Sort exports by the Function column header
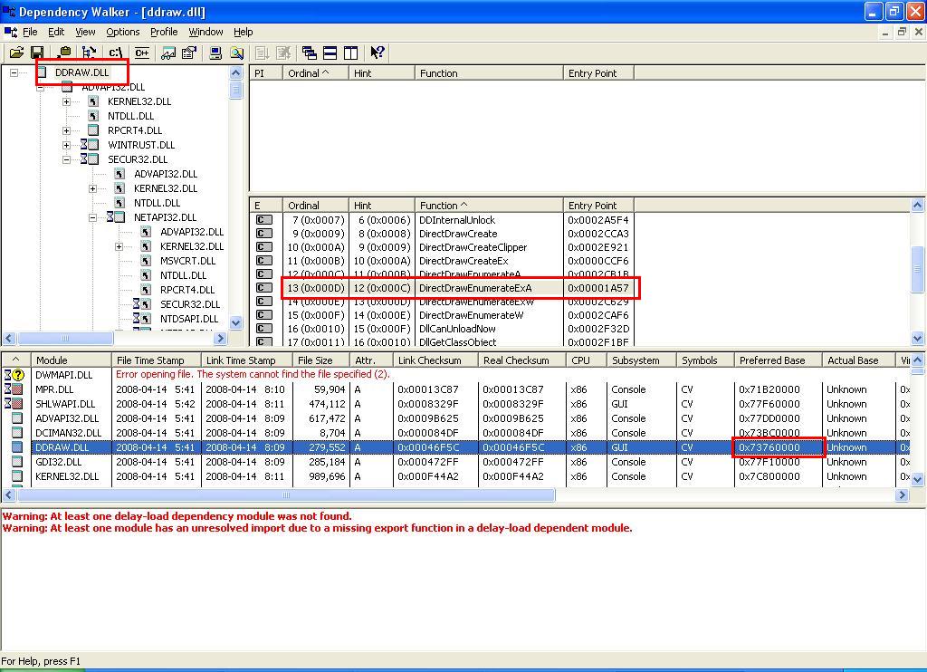 coord(488,206)
